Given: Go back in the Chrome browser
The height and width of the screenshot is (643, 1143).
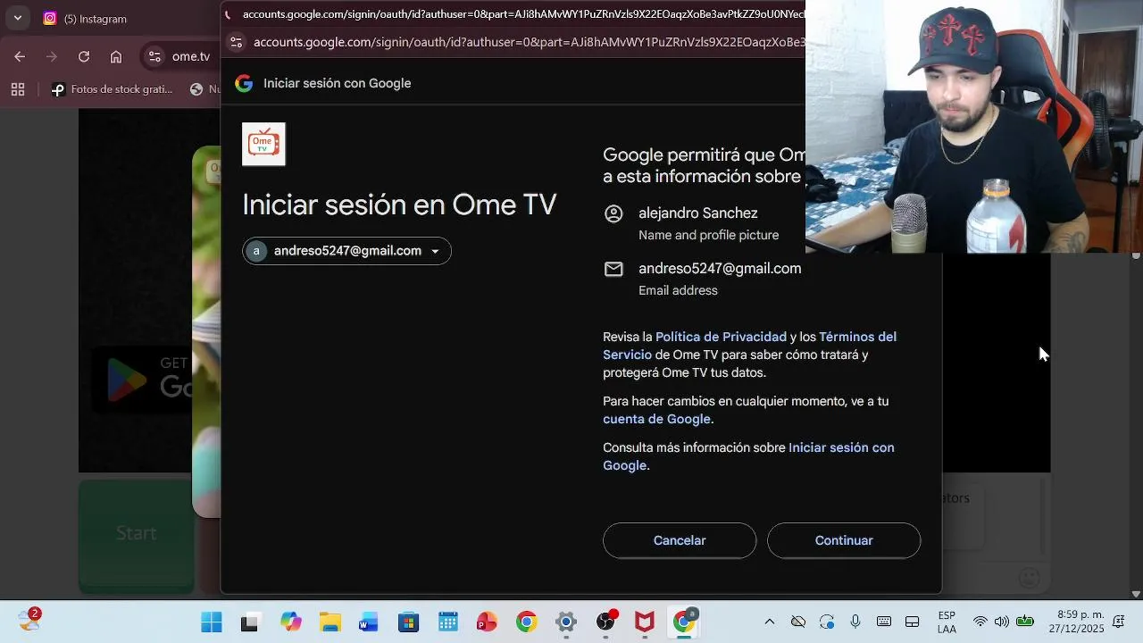Looking at the screenshot, I should point(20,56).
